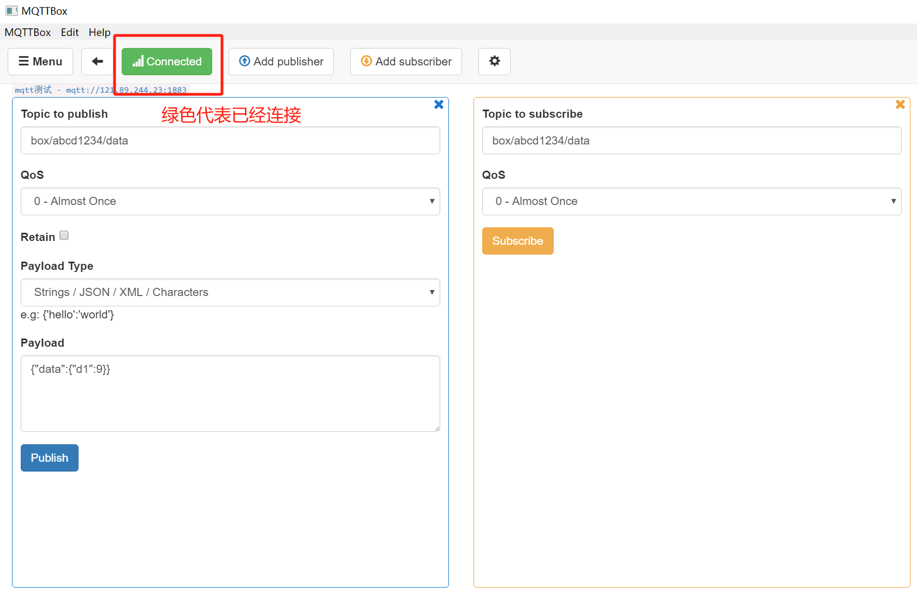The image size is (917, 610).
Task: Open the hamburger Menu button
Action: tap(40, 62)
